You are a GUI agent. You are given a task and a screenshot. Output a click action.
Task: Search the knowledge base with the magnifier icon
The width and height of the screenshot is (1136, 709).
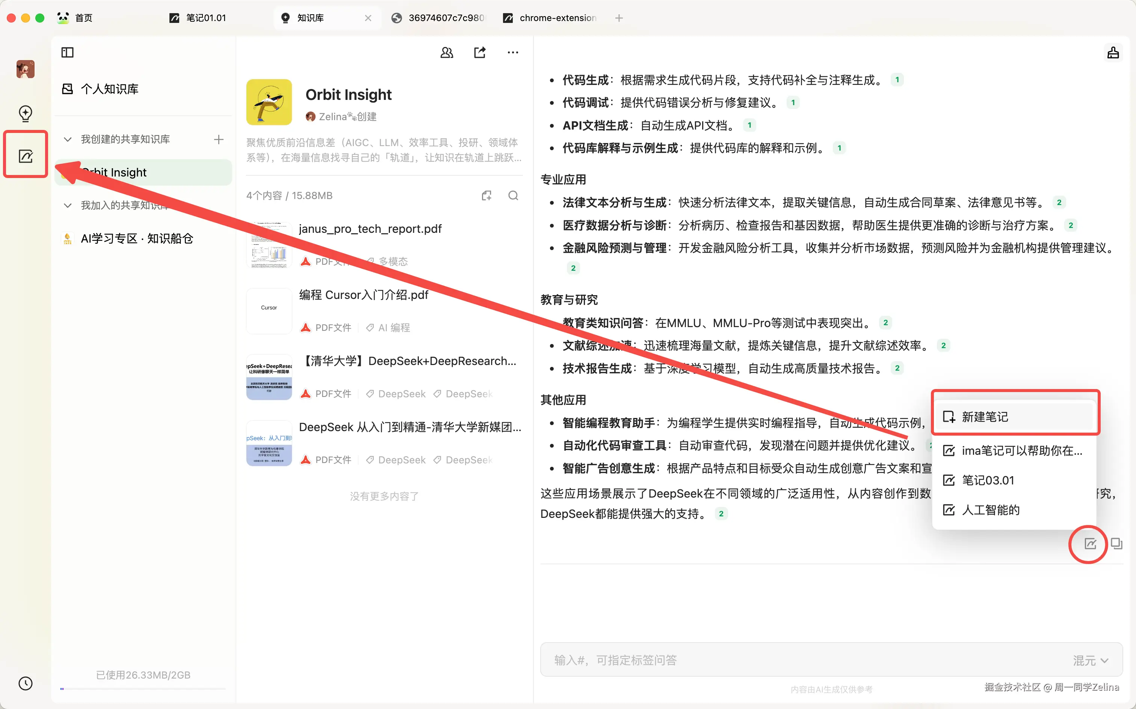pyautogui.click(x=513, y=195)
